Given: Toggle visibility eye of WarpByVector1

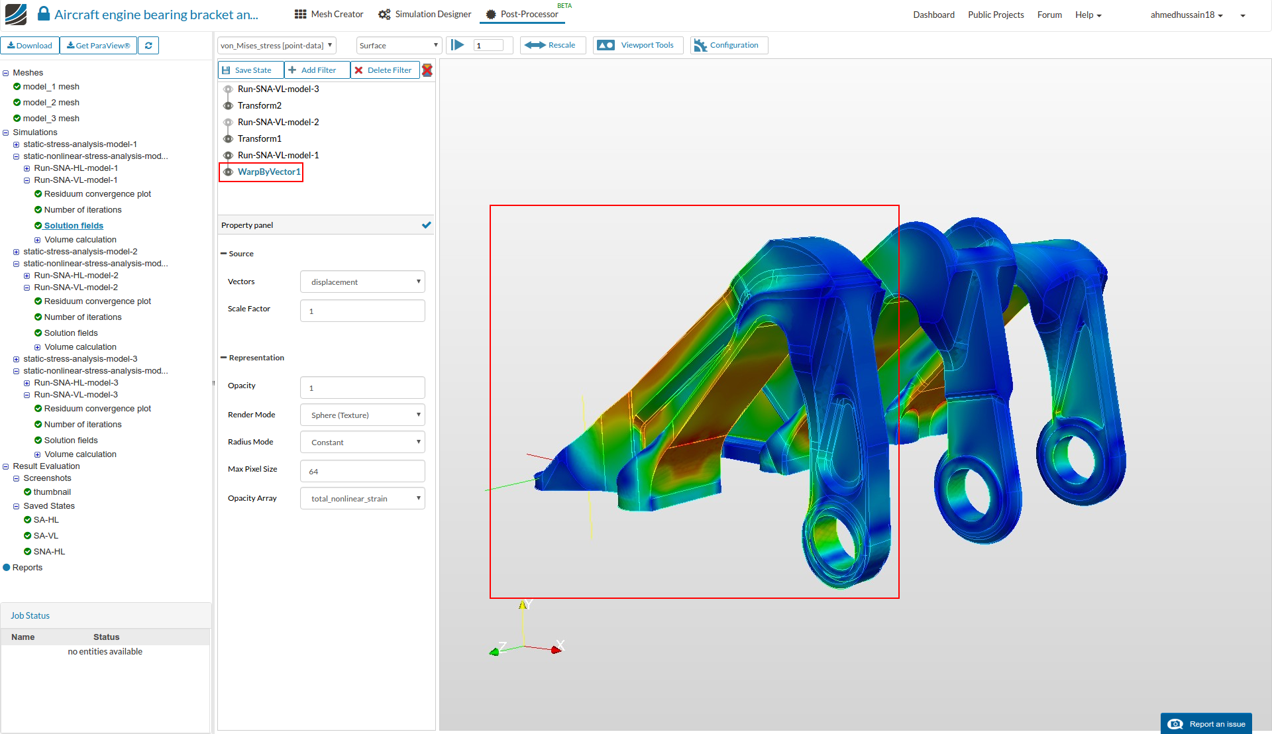Looking at the screenshot, I should pyautogui.click(x=228, y=172).
